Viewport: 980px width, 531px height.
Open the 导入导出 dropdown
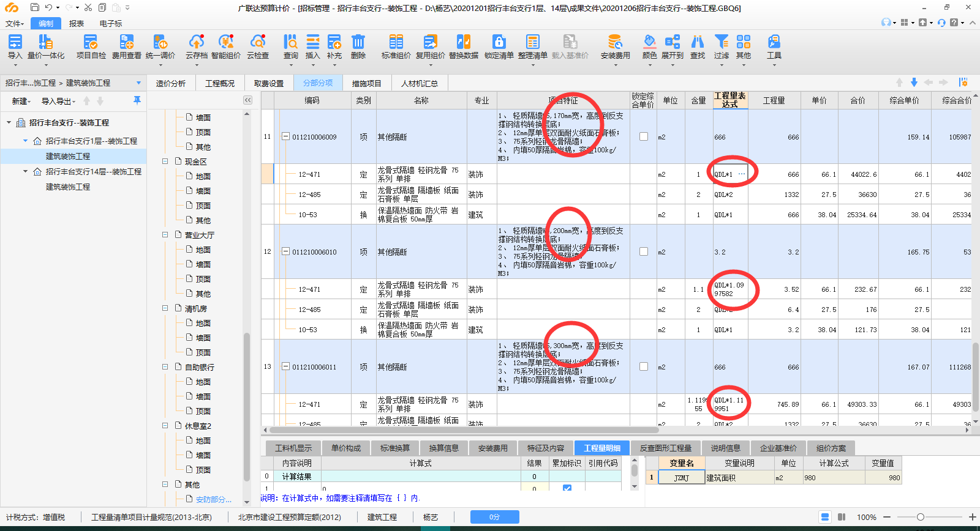coord(58,101)
